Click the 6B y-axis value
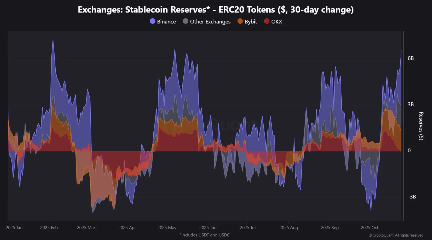This screenshot has height=240, width=432. click(x=410, y=58)
